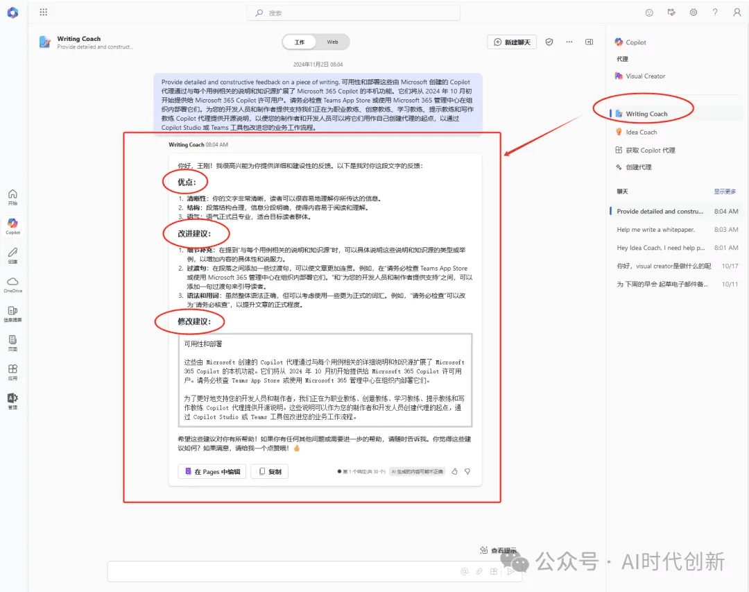The height and width of the screenshot is (592, 749).
Task: Open Copilot in left sidebar
Action: tap(13, 226)
